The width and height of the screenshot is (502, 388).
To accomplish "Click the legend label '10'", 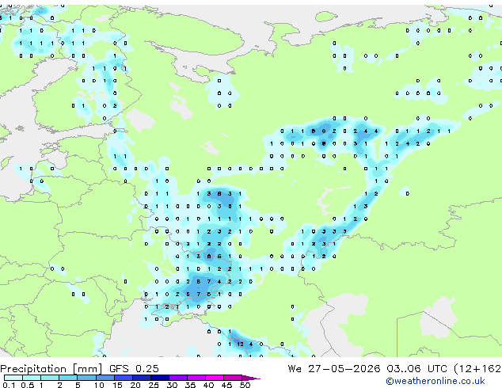I will [99, 385].
